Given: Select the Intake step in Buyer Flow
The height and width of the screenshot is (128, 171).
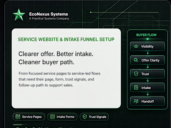Looking at the screenshot, I should [147, 87].
